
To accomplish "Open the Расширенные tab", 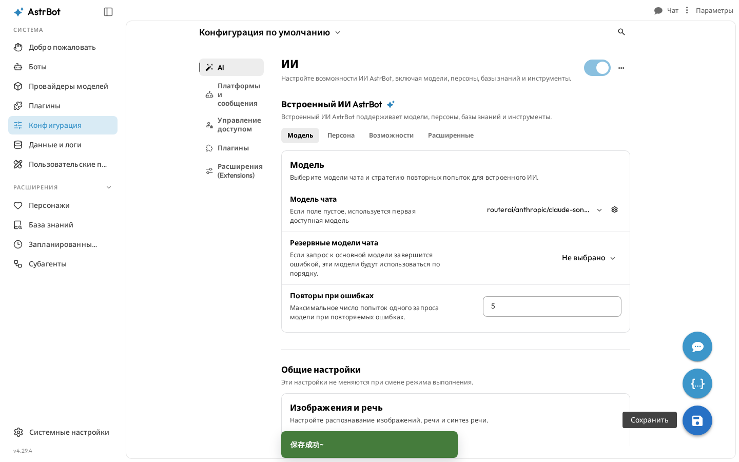I will click(x=451, y=136).
